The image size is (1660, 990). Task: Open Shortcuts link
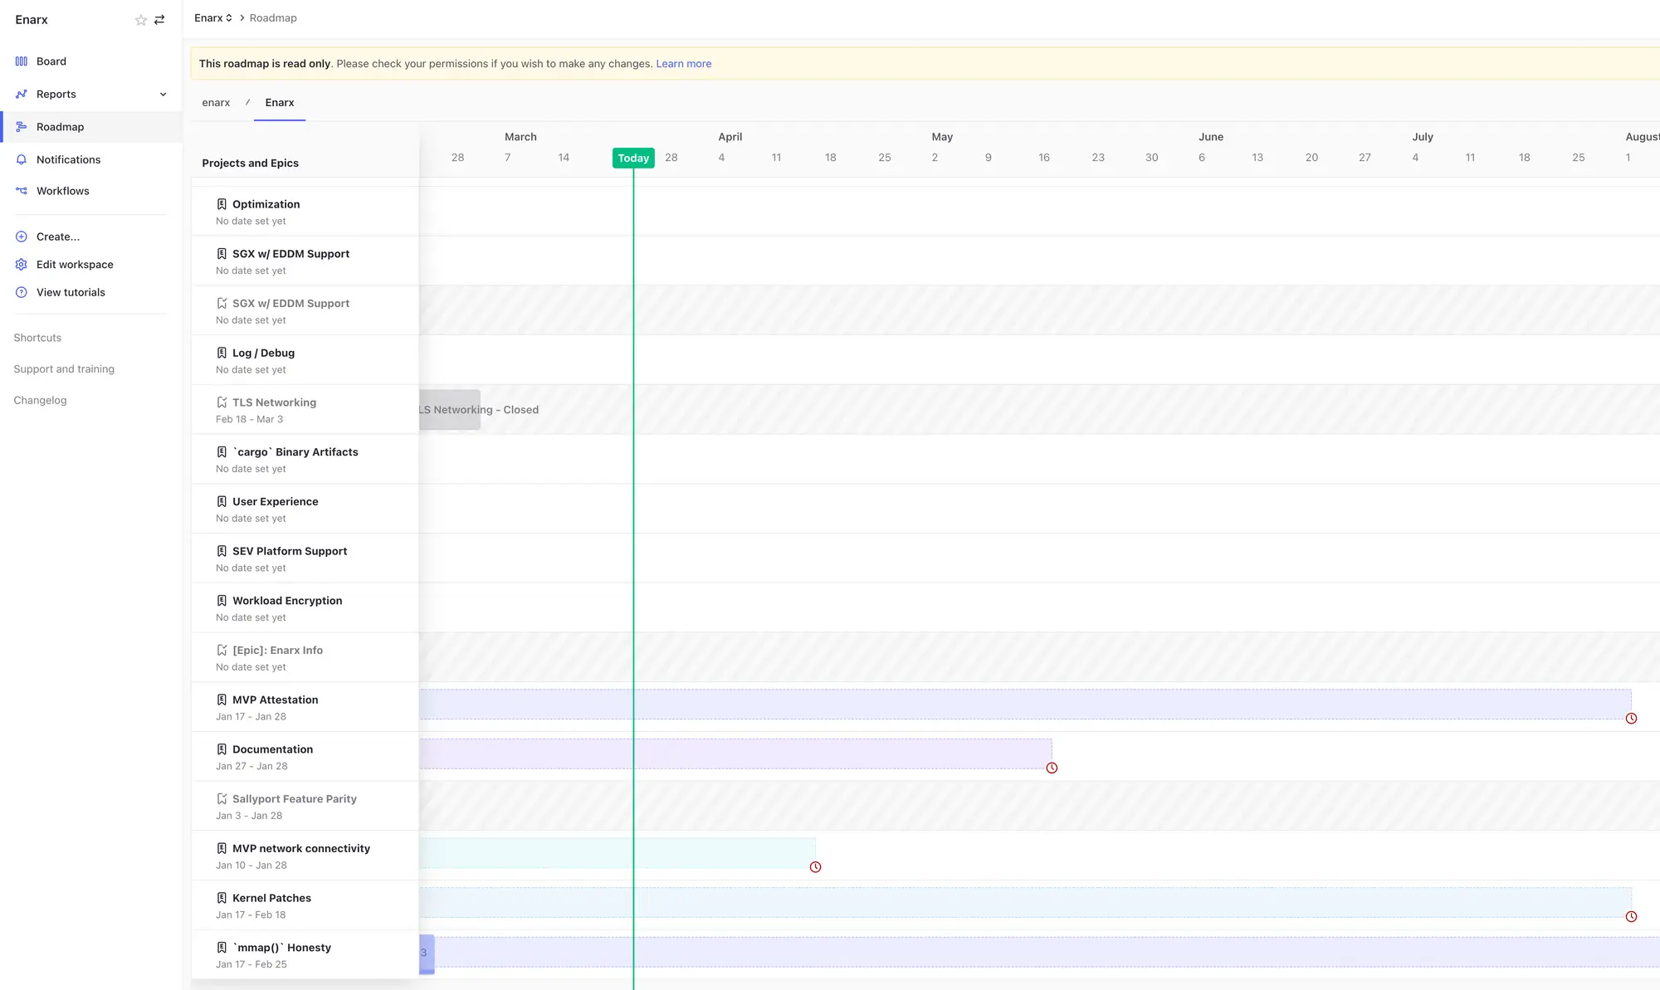[x=37, y=338]
